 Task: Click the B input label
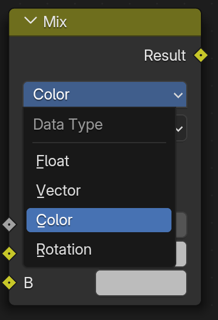(28, 283)
